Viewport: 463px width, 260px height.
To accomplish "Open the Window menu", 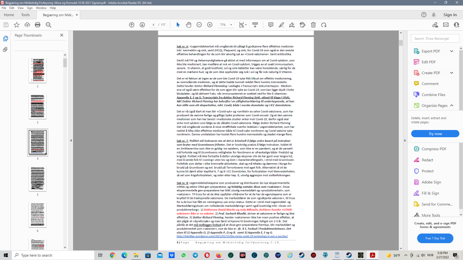I will [41, 8].
